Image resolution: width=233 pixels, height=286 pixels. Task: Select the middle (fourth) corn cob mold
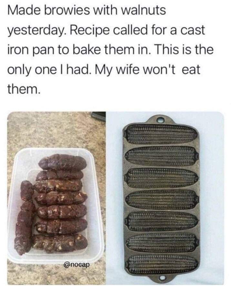[162, 199]
